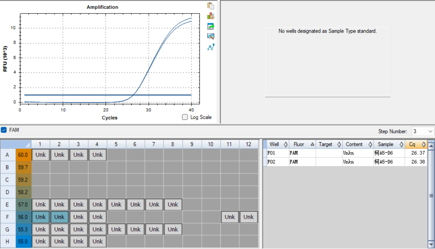The width and height of the screenshot is (435, 249).
Task: Select well G1 Unk
Action: click(x=41, y=229)
